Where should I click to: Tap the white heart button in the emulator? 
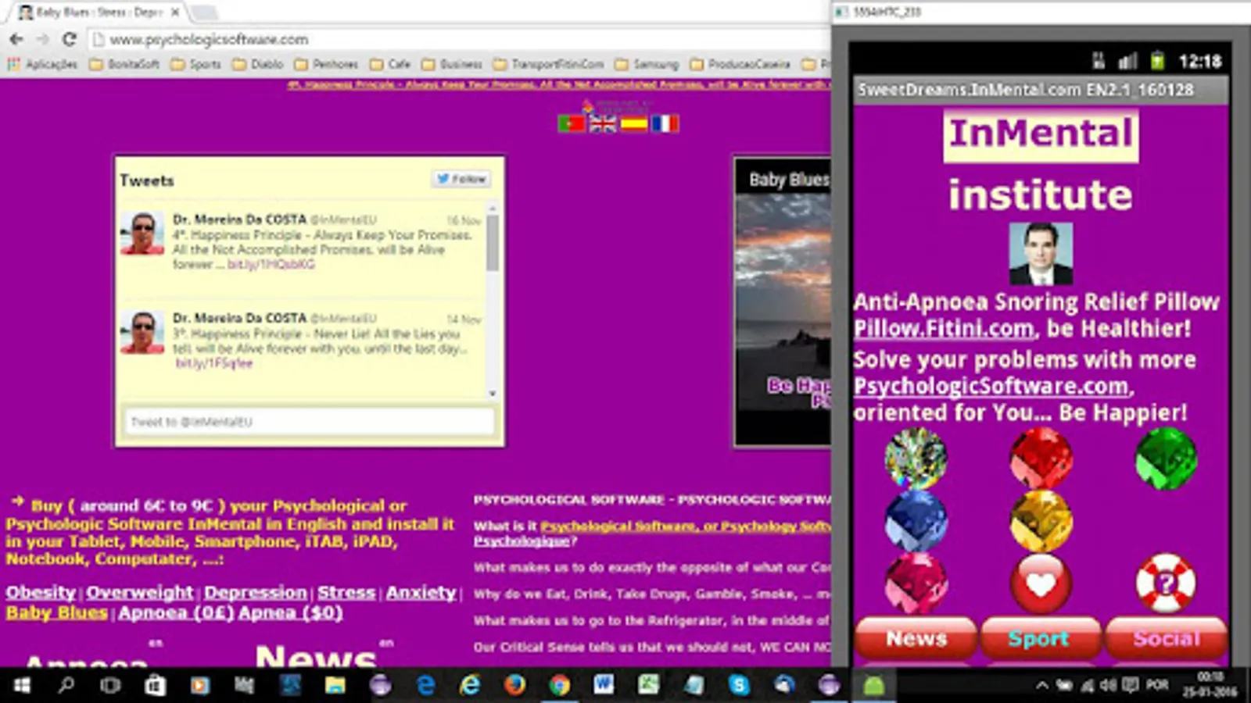tap(1041, 583)
